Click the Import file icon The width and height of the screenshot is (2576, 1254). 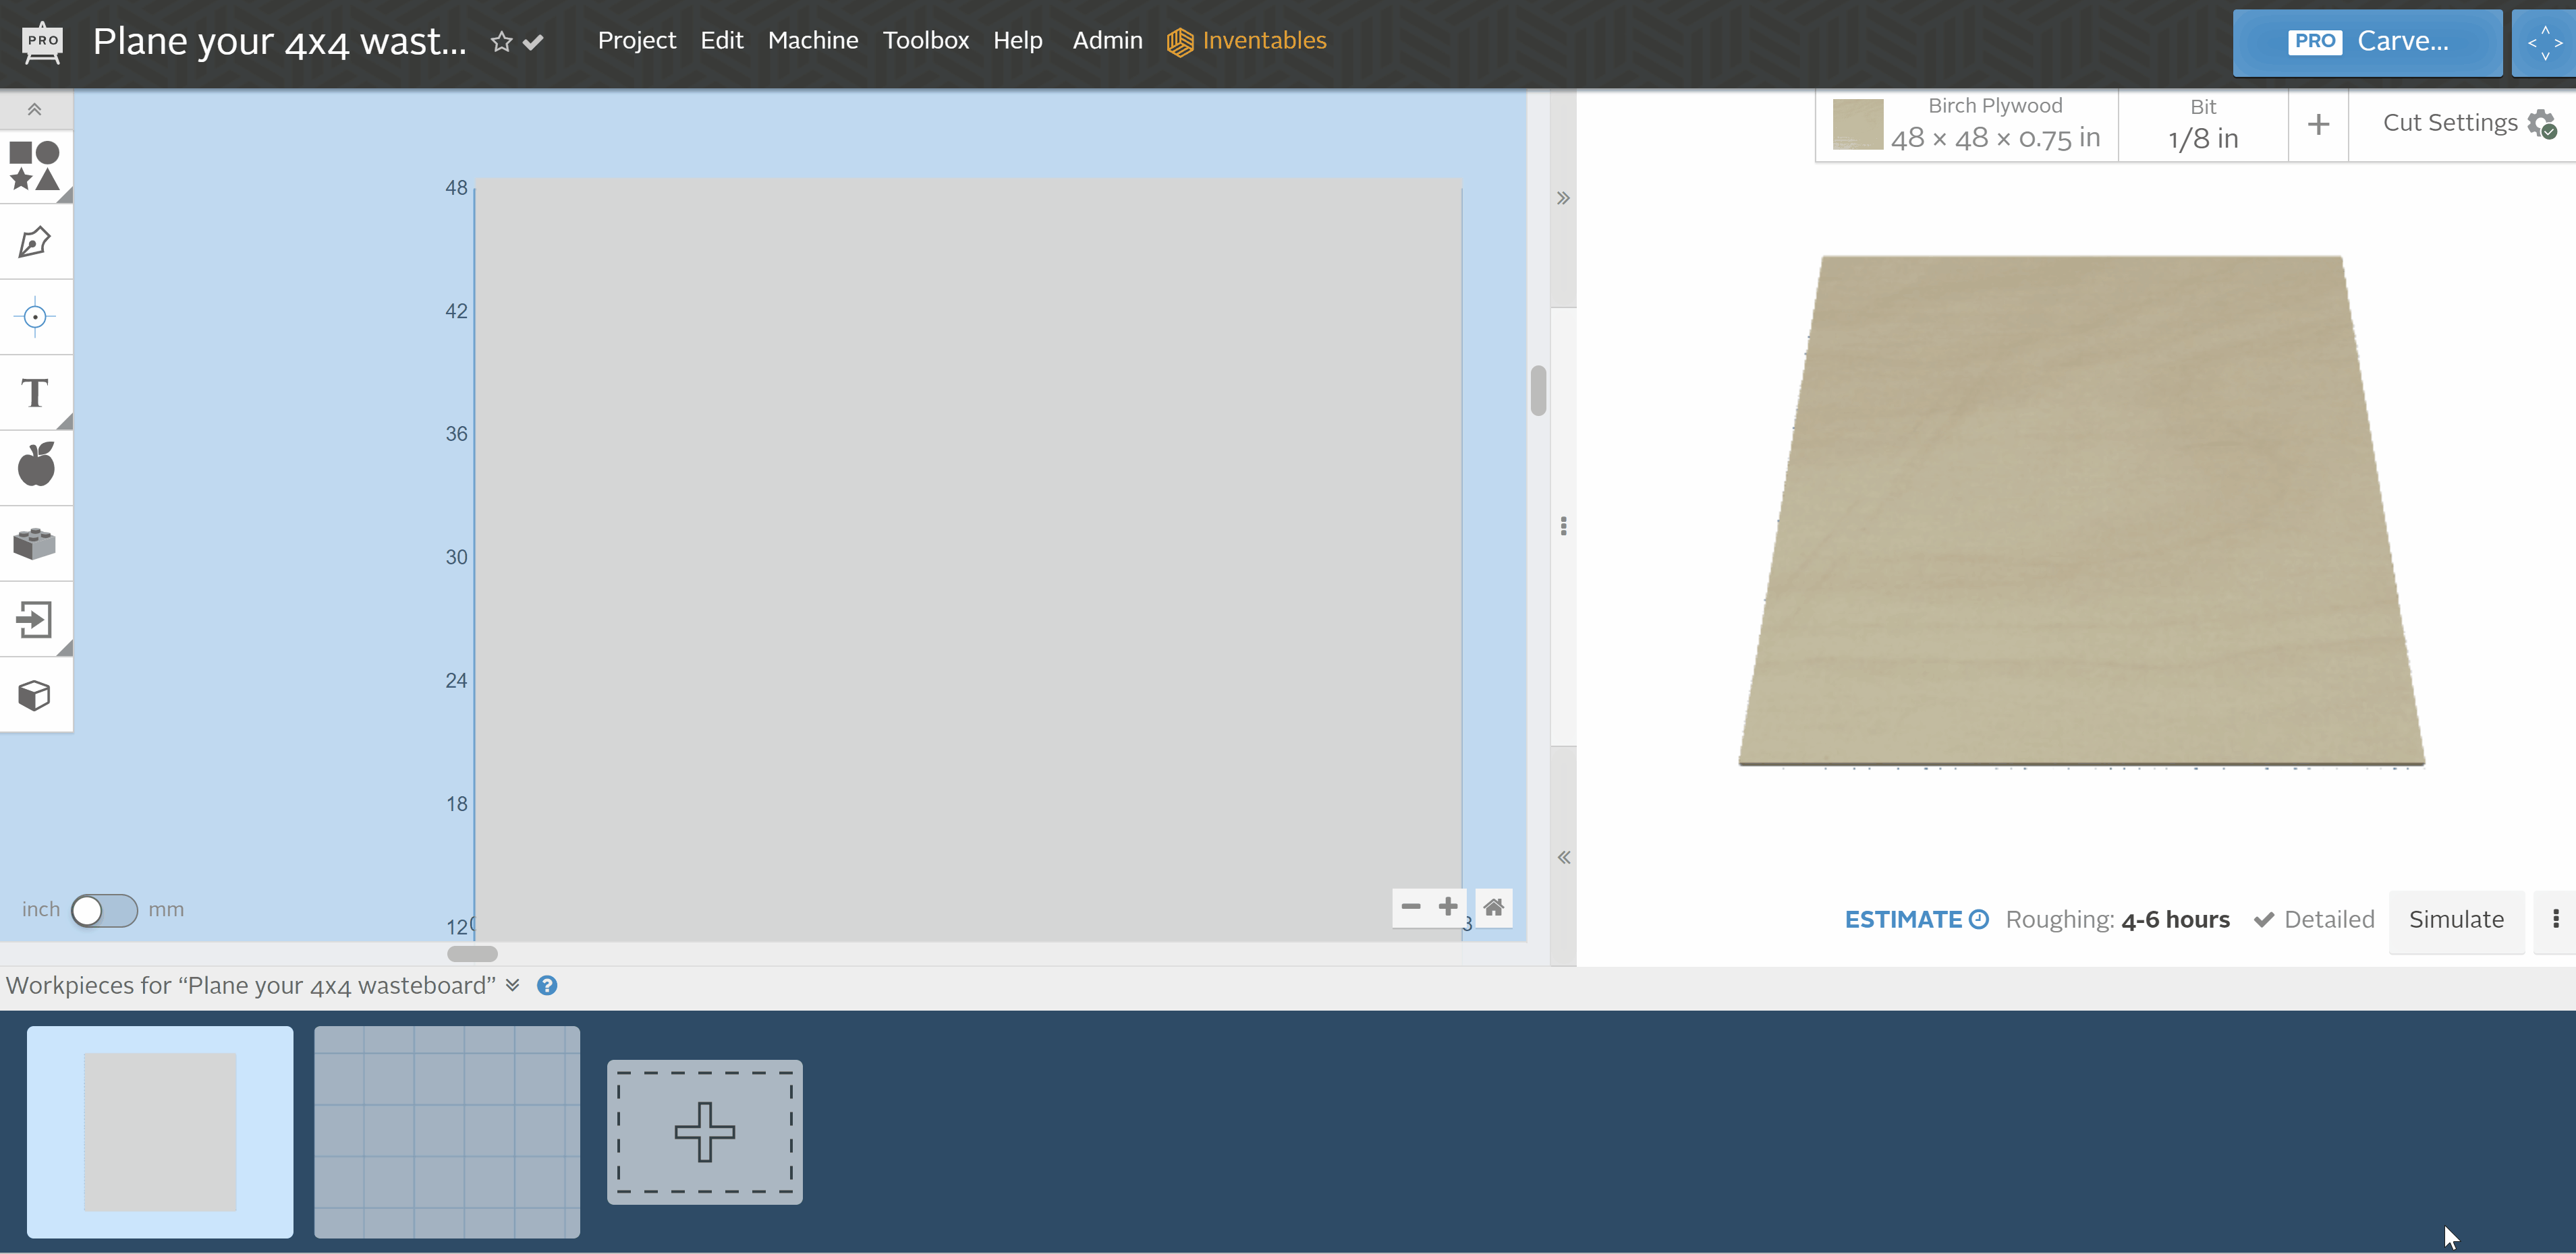tap(35, 620)
